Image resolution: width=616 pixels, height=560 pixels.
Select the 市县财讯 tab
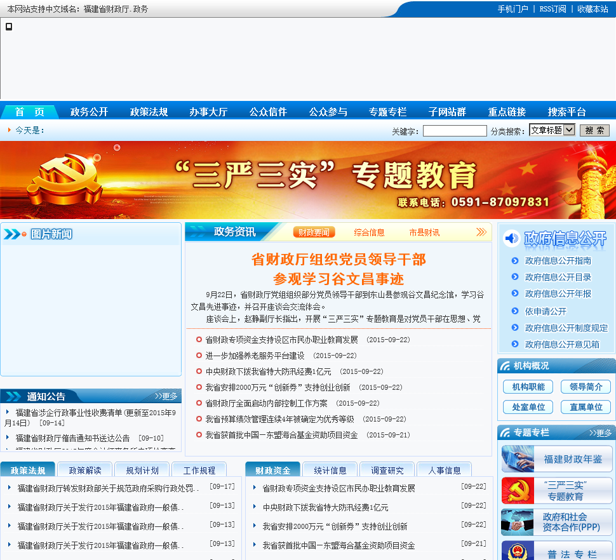coord(424,232)
